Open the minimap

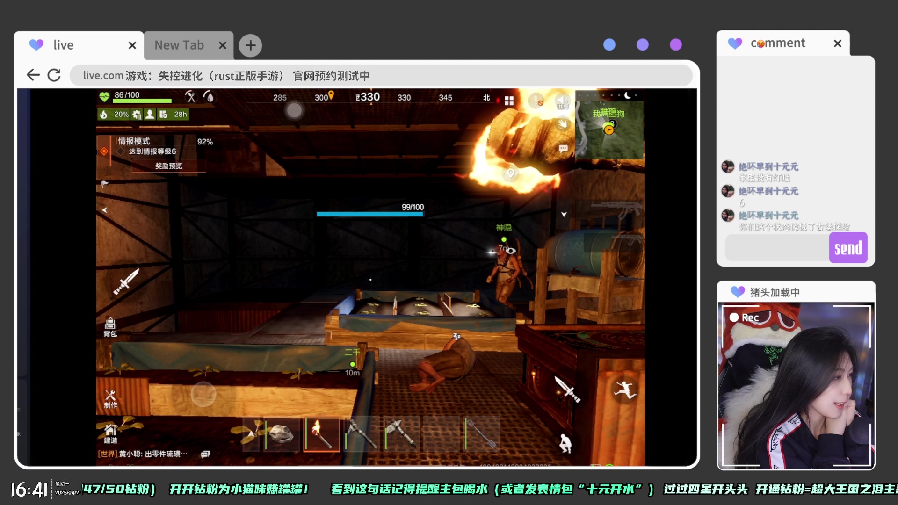click(x=609, y=130)
